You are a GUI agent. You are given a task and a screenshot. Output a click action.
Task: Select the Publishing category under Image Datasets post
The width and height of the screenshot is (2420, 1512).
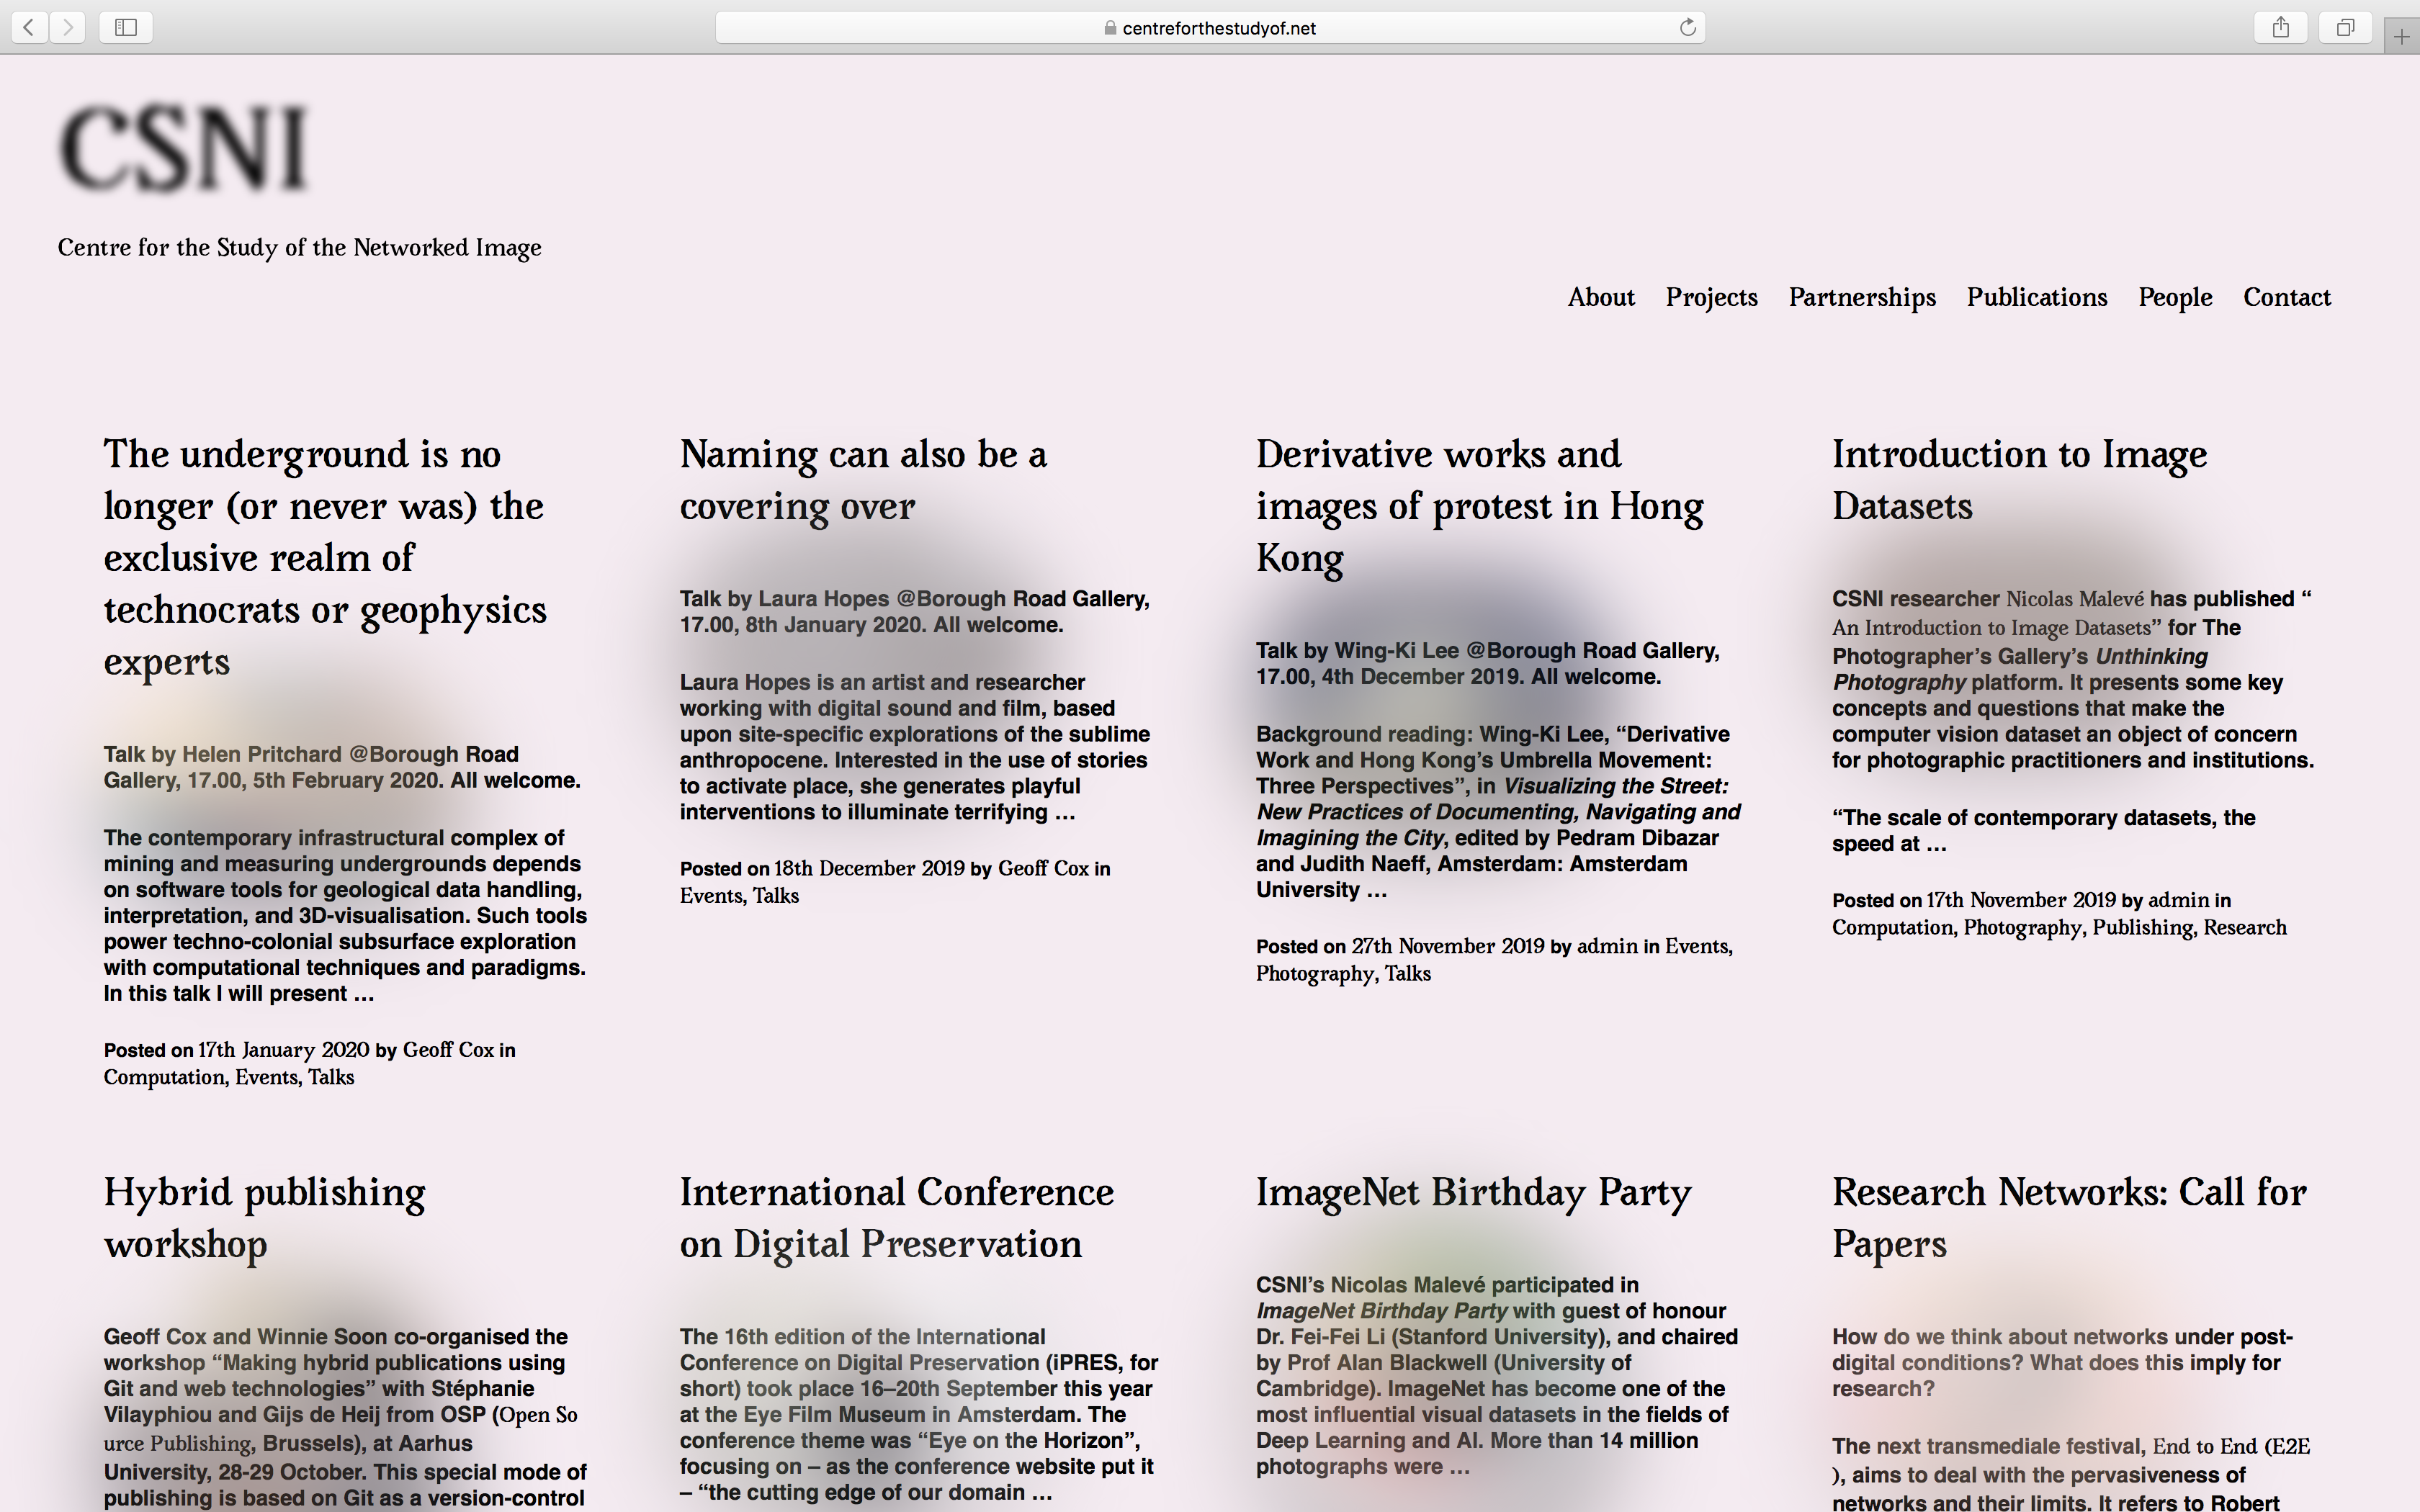click(2143, 927)
